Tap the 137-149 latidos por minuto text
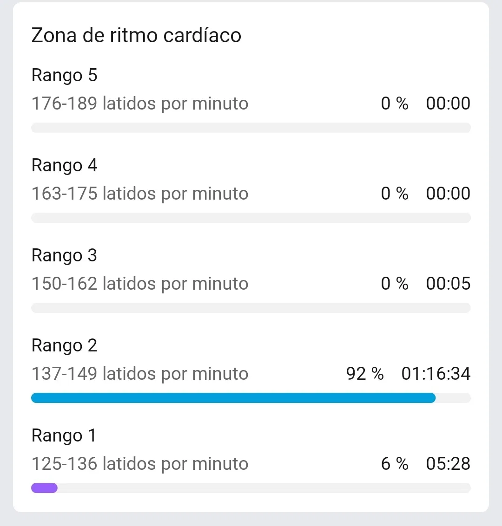The height and width of the screenshot is (526, 502). point(139,373)
